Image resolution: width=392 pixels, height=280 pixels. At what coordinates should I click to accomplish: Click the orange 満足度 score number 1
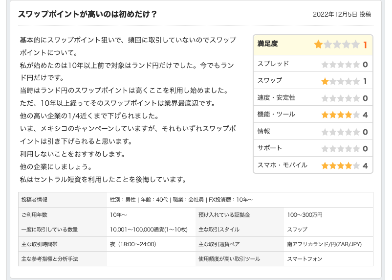pos(365,45)
